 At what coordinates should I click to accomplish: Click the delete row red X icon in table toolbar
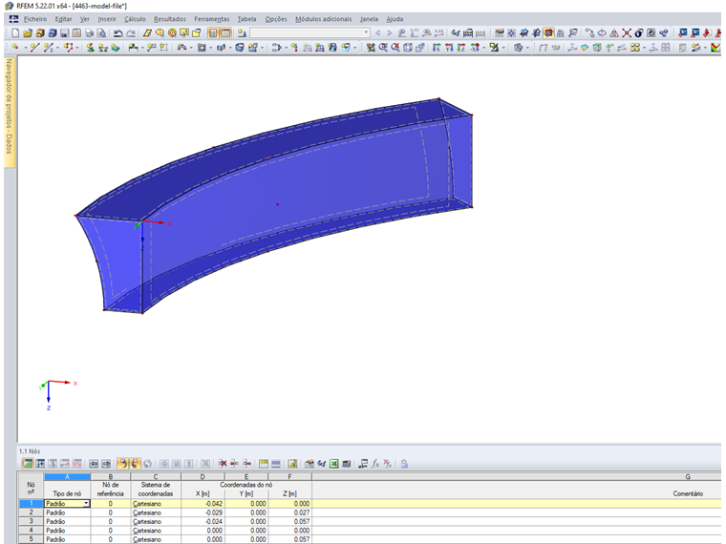[223, 464]
